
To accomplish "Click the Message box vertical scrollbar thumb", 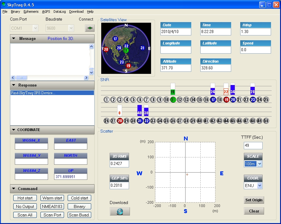I will 91,69.
